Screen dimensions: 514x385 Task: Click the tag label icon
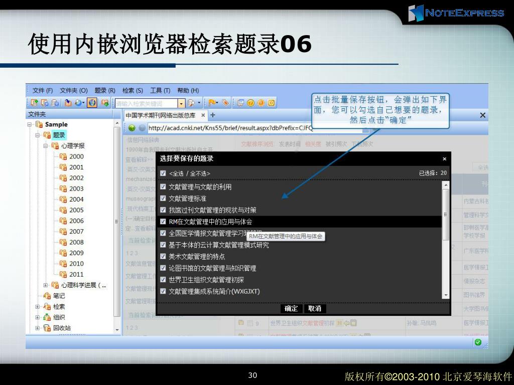pos(225,103)
